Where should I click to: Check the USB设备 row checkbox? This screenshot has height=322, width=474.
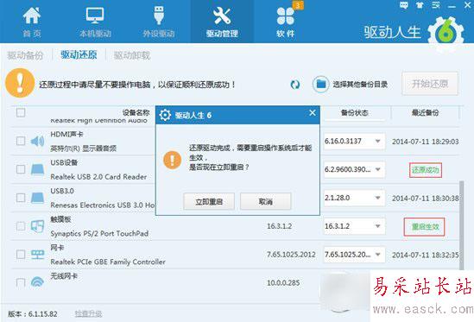(21, 169)
